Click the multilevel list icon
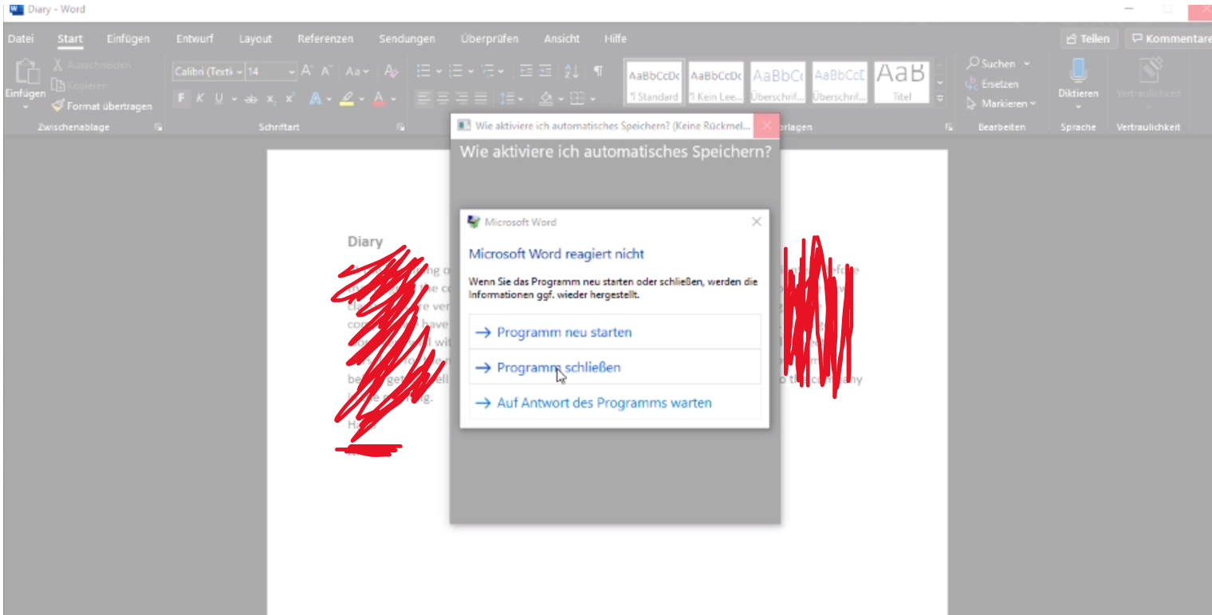The width and height of the screenshot is (1212, 615). click(489, 72)
